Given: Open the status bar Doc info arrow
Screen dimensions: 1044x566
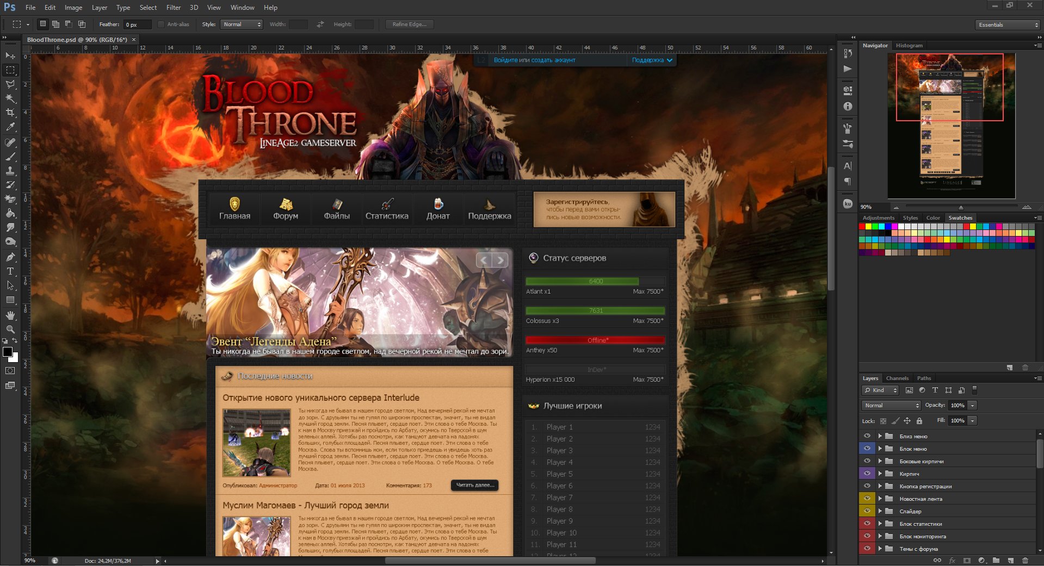Looking at the screenshot, I should 158,561.
